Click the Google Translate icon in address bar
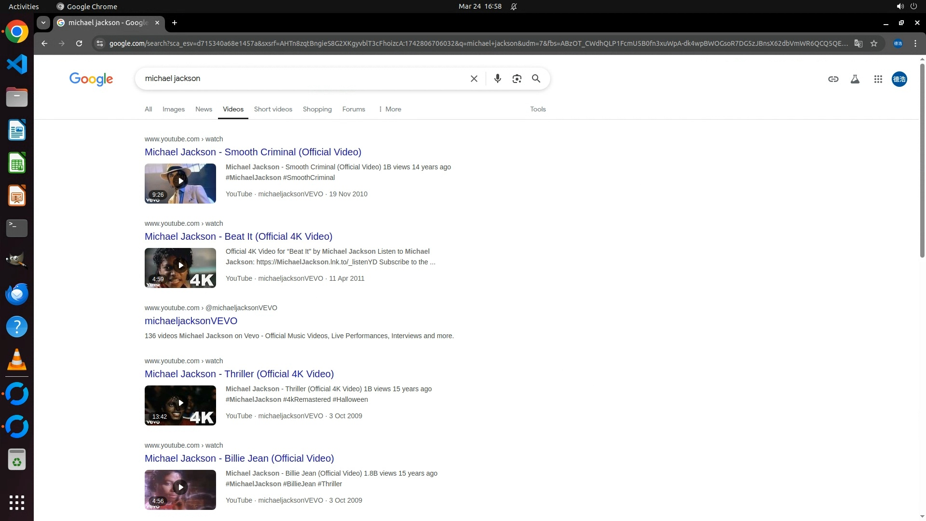 (x=858, y=43)
